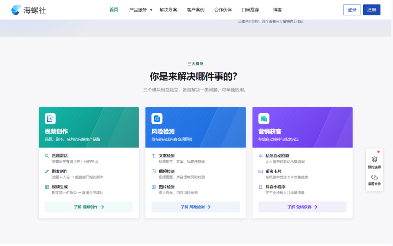Click the 海螺社 brand name text
Viewport: 393px width, 246px height.
pos(35,10)
